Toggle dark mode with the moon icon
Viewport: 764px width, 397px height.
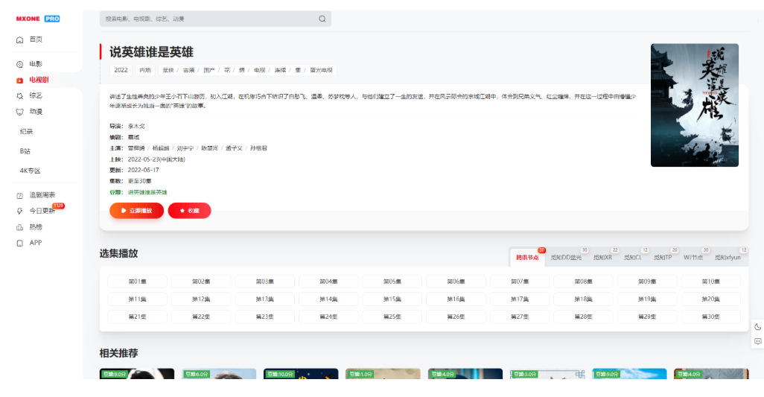757,326
